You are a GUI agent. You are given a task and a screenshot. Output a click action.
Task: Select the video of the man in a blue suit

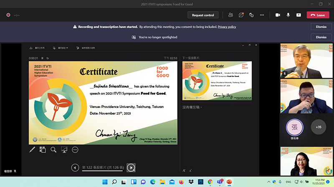(306, 96)
